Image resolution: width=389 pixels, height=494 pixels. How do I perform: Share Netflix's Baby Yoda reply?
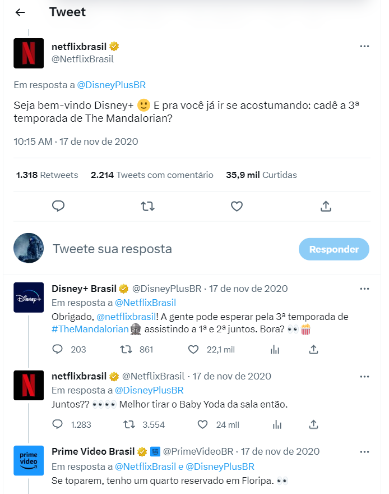click(314, 424)
